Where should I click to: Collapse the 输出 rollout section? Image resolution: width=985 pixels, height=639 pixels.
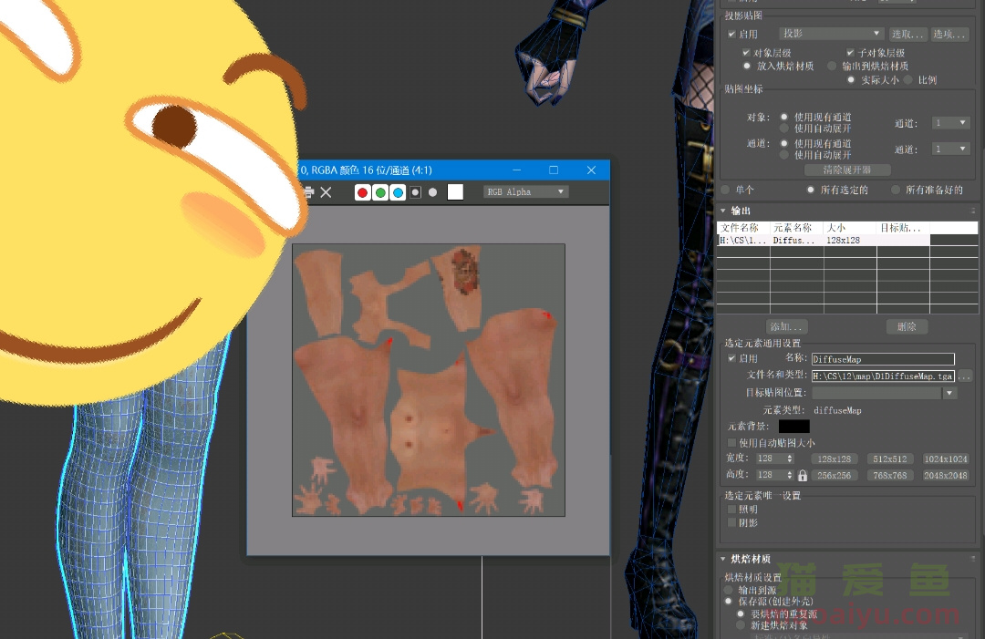pos(724,211)
